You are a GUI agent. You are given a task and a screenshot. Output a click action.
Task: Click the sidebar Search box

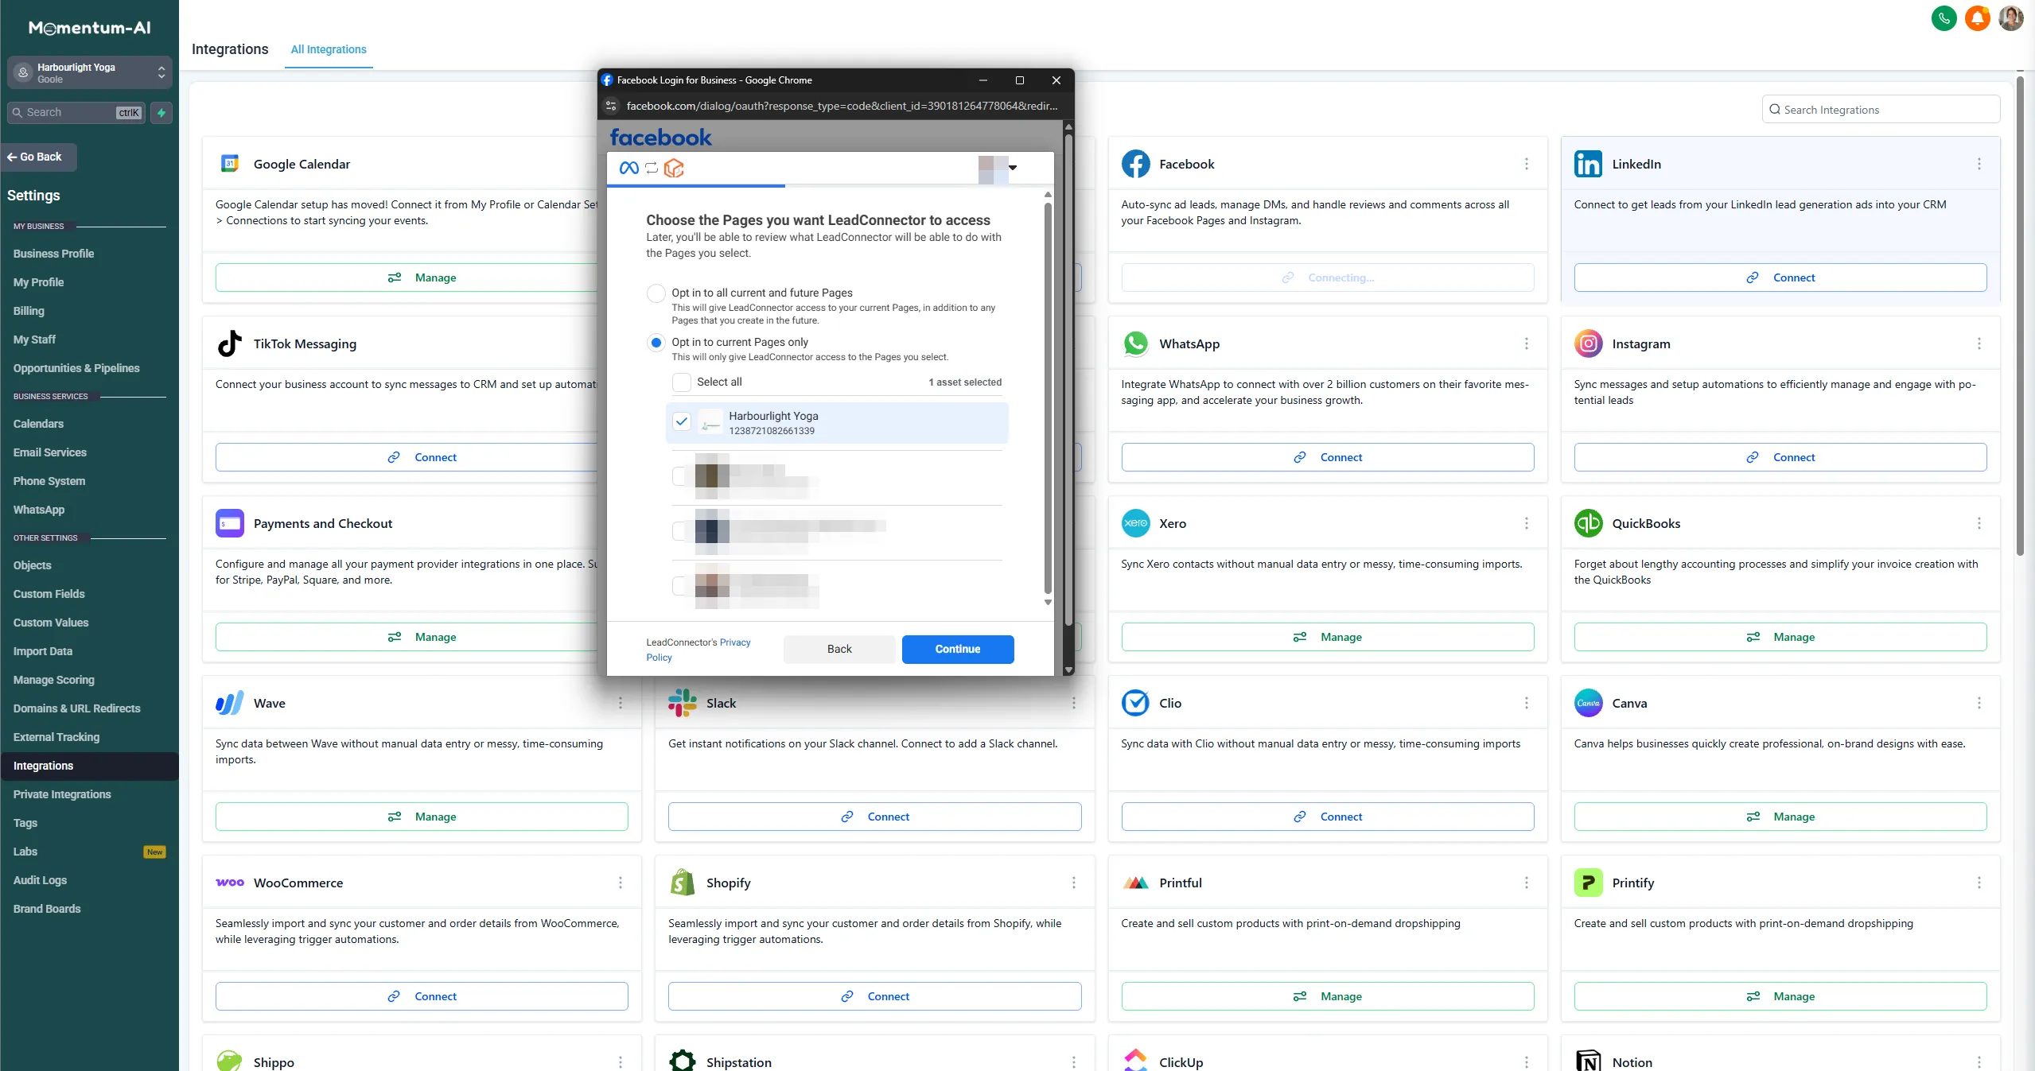pos(76,112)
